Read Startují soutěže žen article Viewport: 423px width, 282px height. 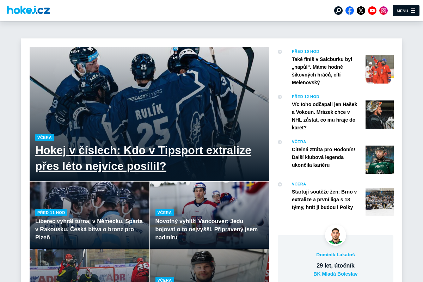(324, 200)
